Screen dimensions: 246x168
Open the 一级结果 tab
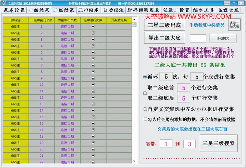(39, 10)
